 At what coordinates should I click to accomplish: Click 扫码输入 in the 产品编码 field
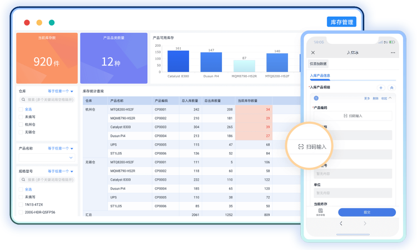[x=353, y=116]
